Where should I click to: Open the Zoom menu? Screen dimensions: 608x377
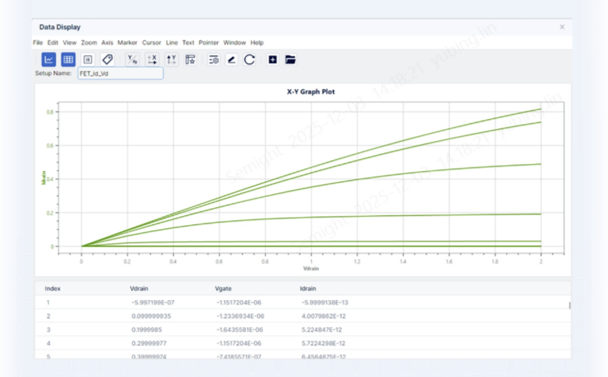pos(89,43)
